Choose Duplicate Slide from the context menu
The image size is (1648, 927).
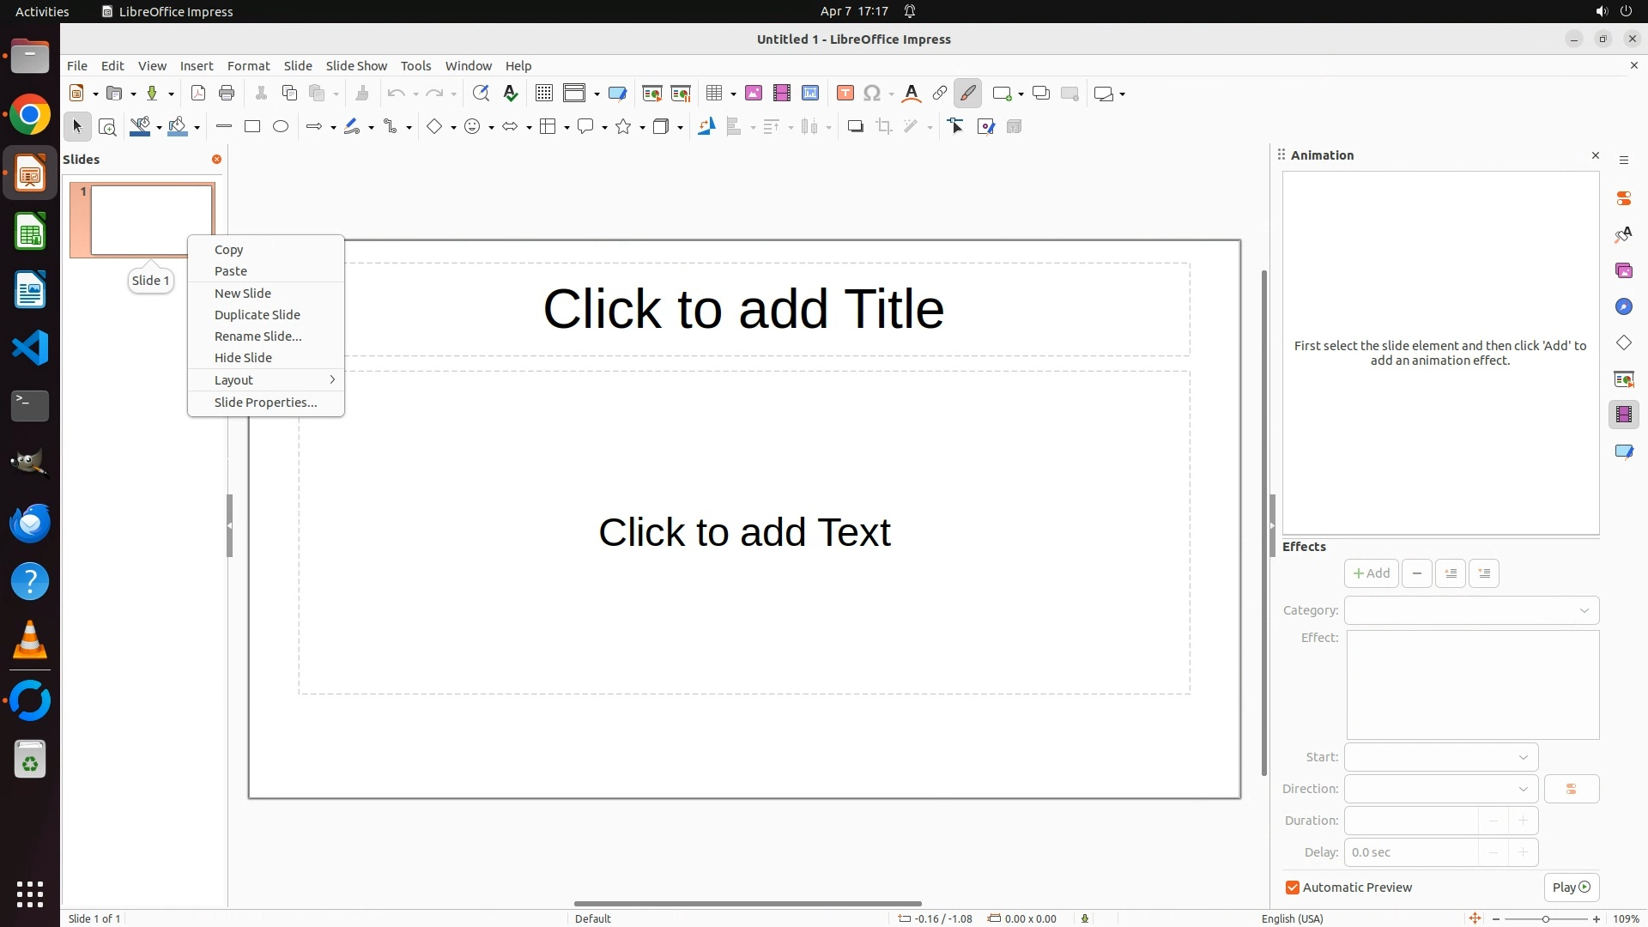[x=257, y=315]
